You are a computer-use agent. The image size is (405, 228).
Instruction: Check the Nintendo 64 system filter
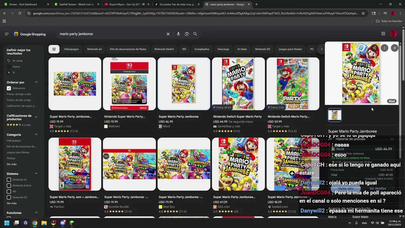(x=9, y=180)
